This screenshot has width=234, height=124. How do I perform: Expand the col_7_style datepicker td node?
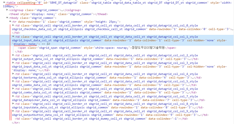pyautogui.click(x=13, y=96)
